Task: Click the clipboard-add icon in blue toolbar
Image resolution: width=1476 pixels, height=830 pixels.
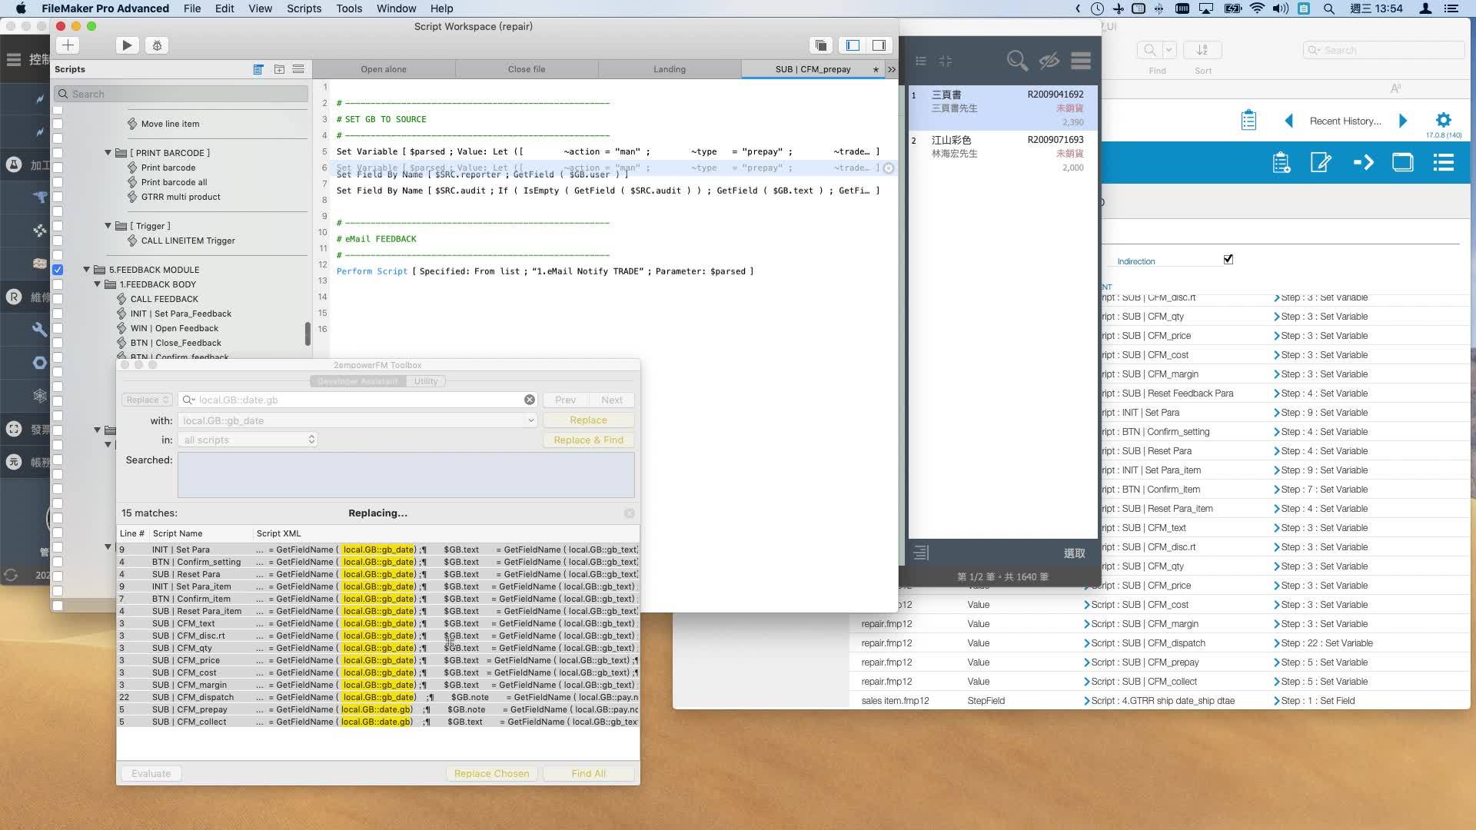Action: (x=1281, y=163)
